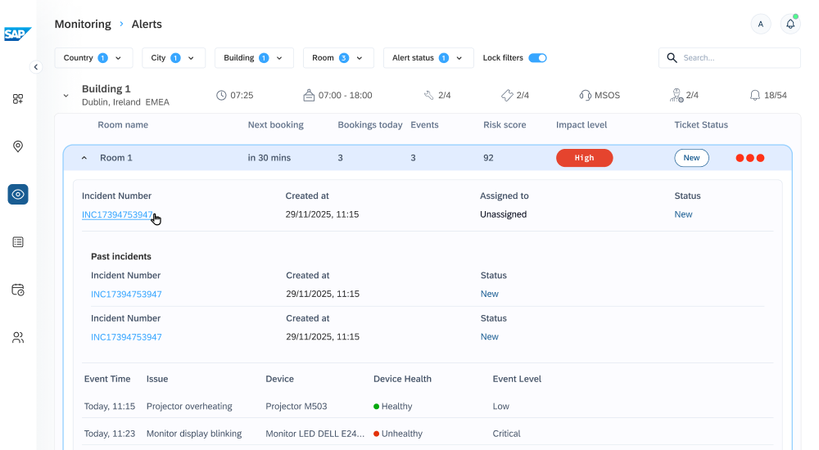
Task: Open the Country filter dropdown
Action: click(93, 58)
